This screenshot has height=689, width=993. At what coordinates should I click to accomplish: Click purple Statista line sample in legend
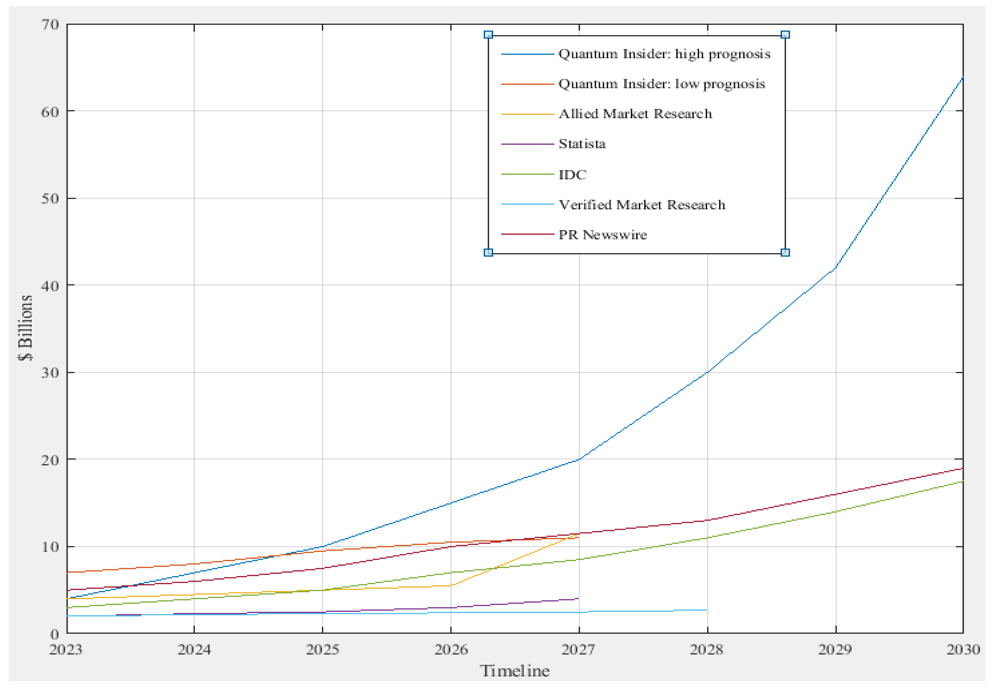(x=527, y=144)
